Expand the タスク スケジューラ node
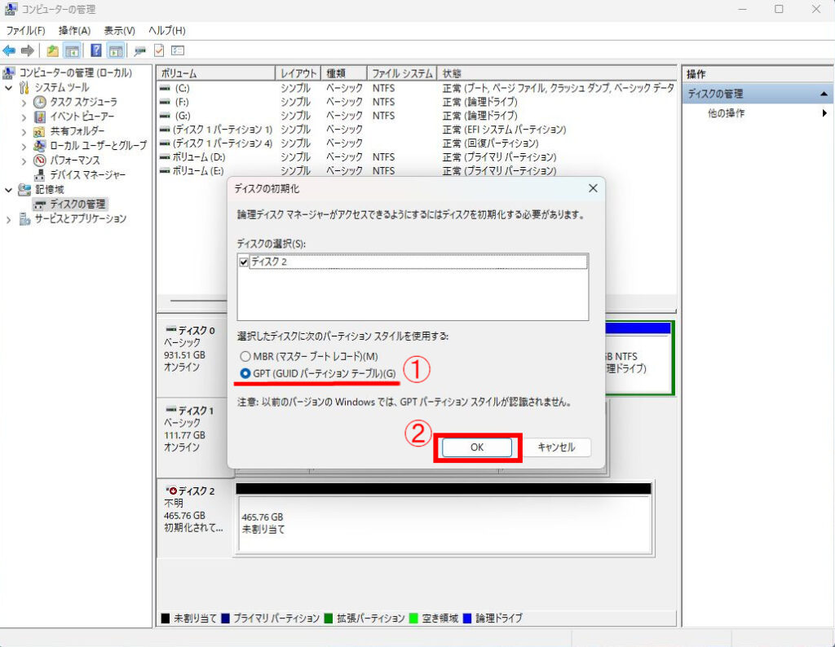This screenshot has height=647, width=835. coord(24,102)
